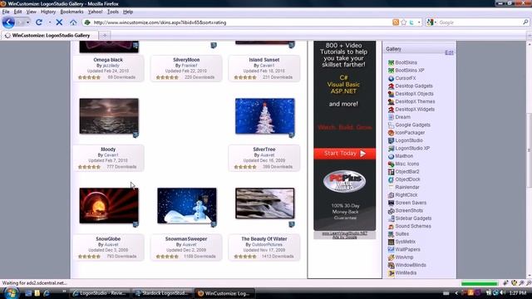Click the star rating under Moody
Screen dimensions: 532x299
(x=89, y=167)
